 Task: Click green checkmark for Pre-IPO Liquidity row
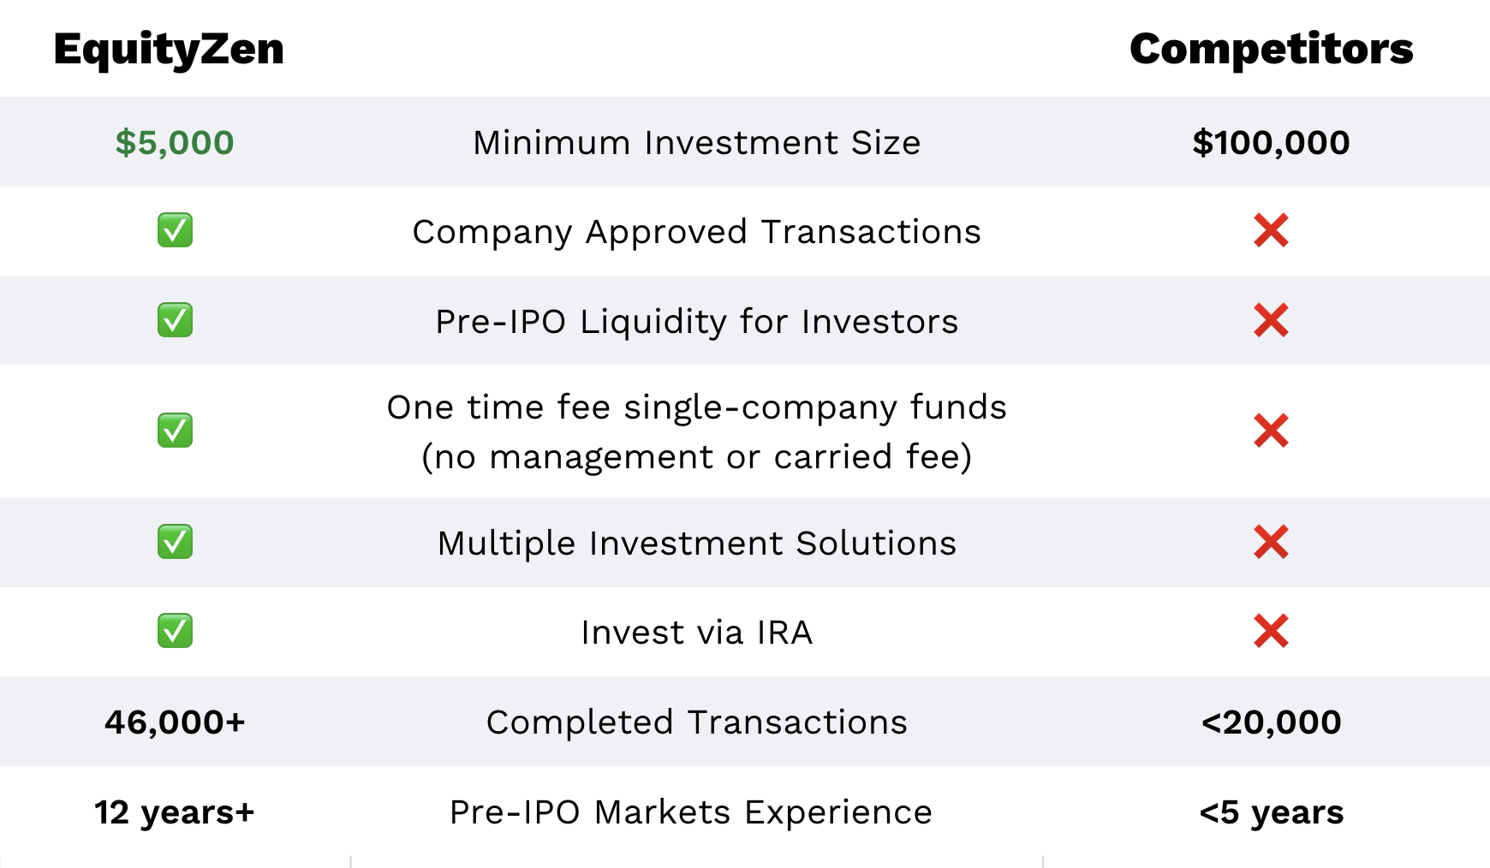[x=175, y=320]
